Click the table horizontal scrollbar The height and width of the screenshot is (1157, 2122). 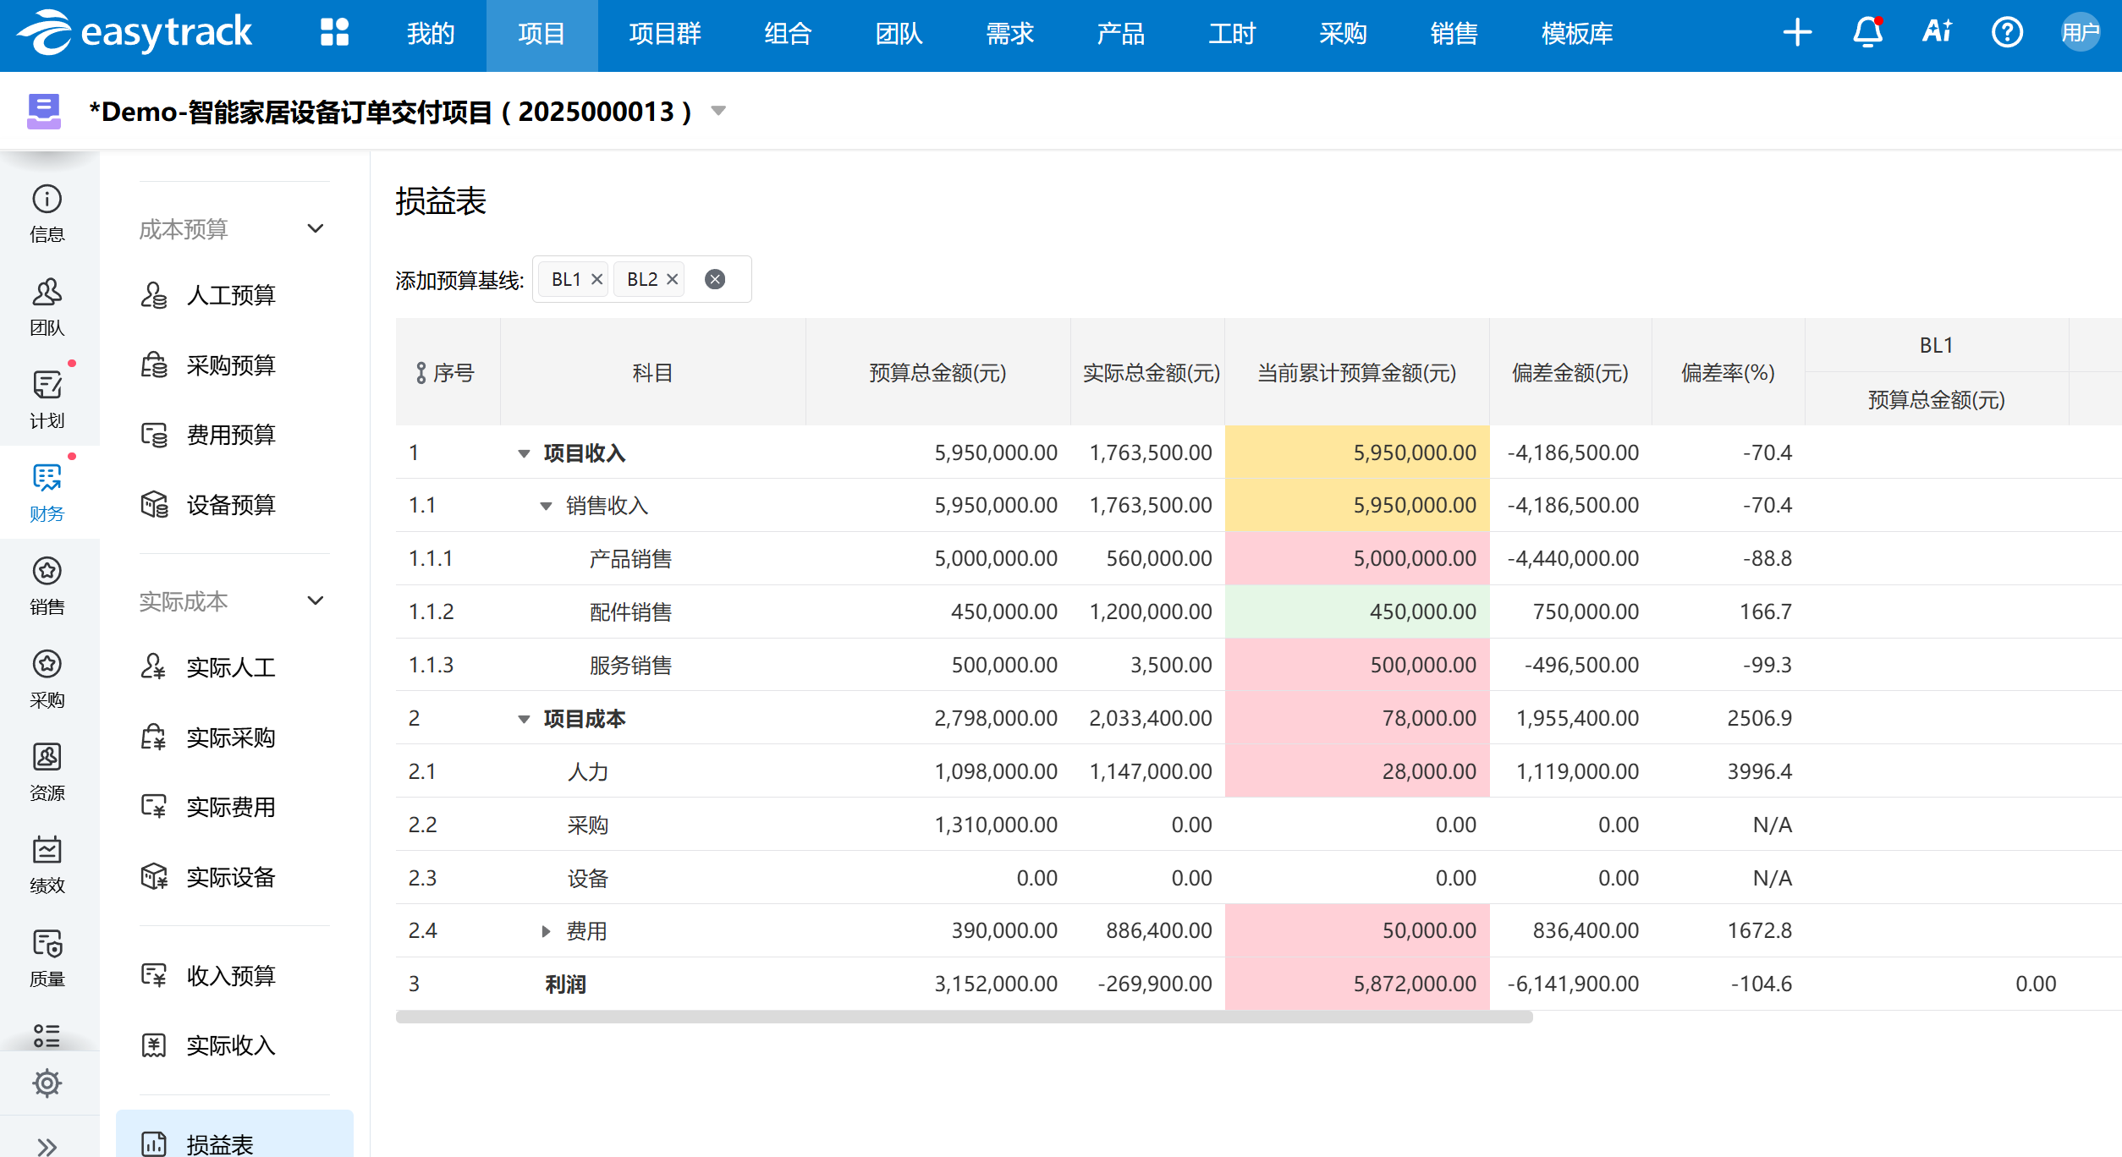[x=963, y=1017]
